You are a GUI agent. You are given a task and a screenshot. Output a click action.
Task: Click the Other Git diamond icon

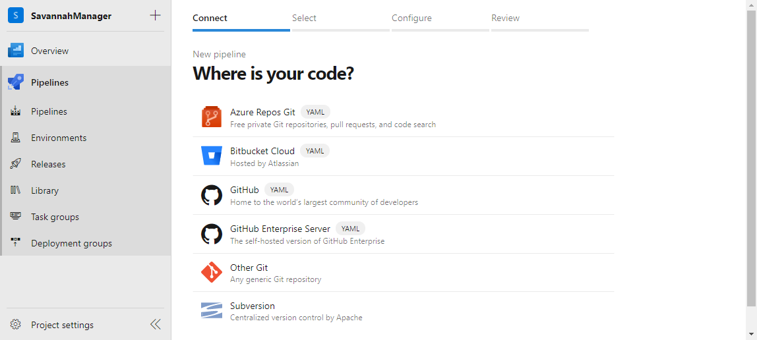(x=212, y=273)
